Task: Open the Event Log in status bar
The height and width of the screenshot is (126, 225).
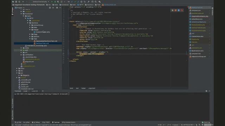Action: (x=206, y=122)
